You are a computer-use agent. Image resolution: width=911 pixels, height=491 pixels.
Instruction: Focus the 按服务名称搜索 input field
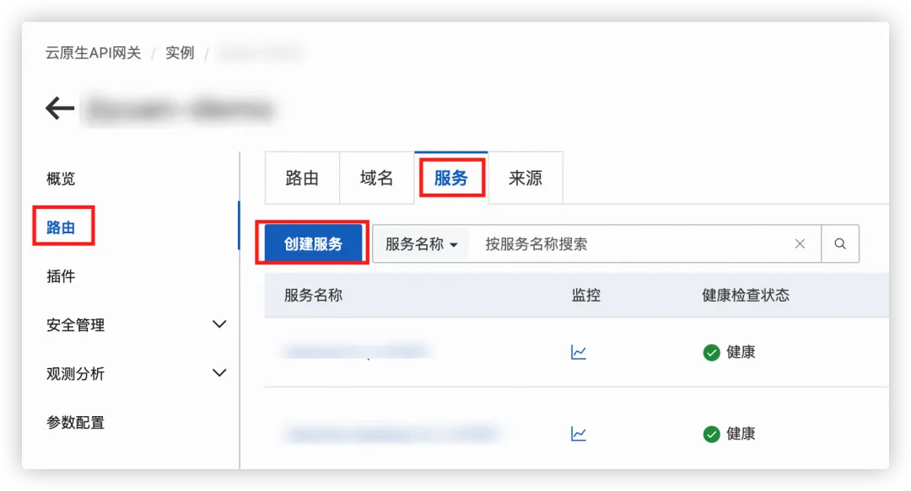pyautogui.click(x=630, y=243)
